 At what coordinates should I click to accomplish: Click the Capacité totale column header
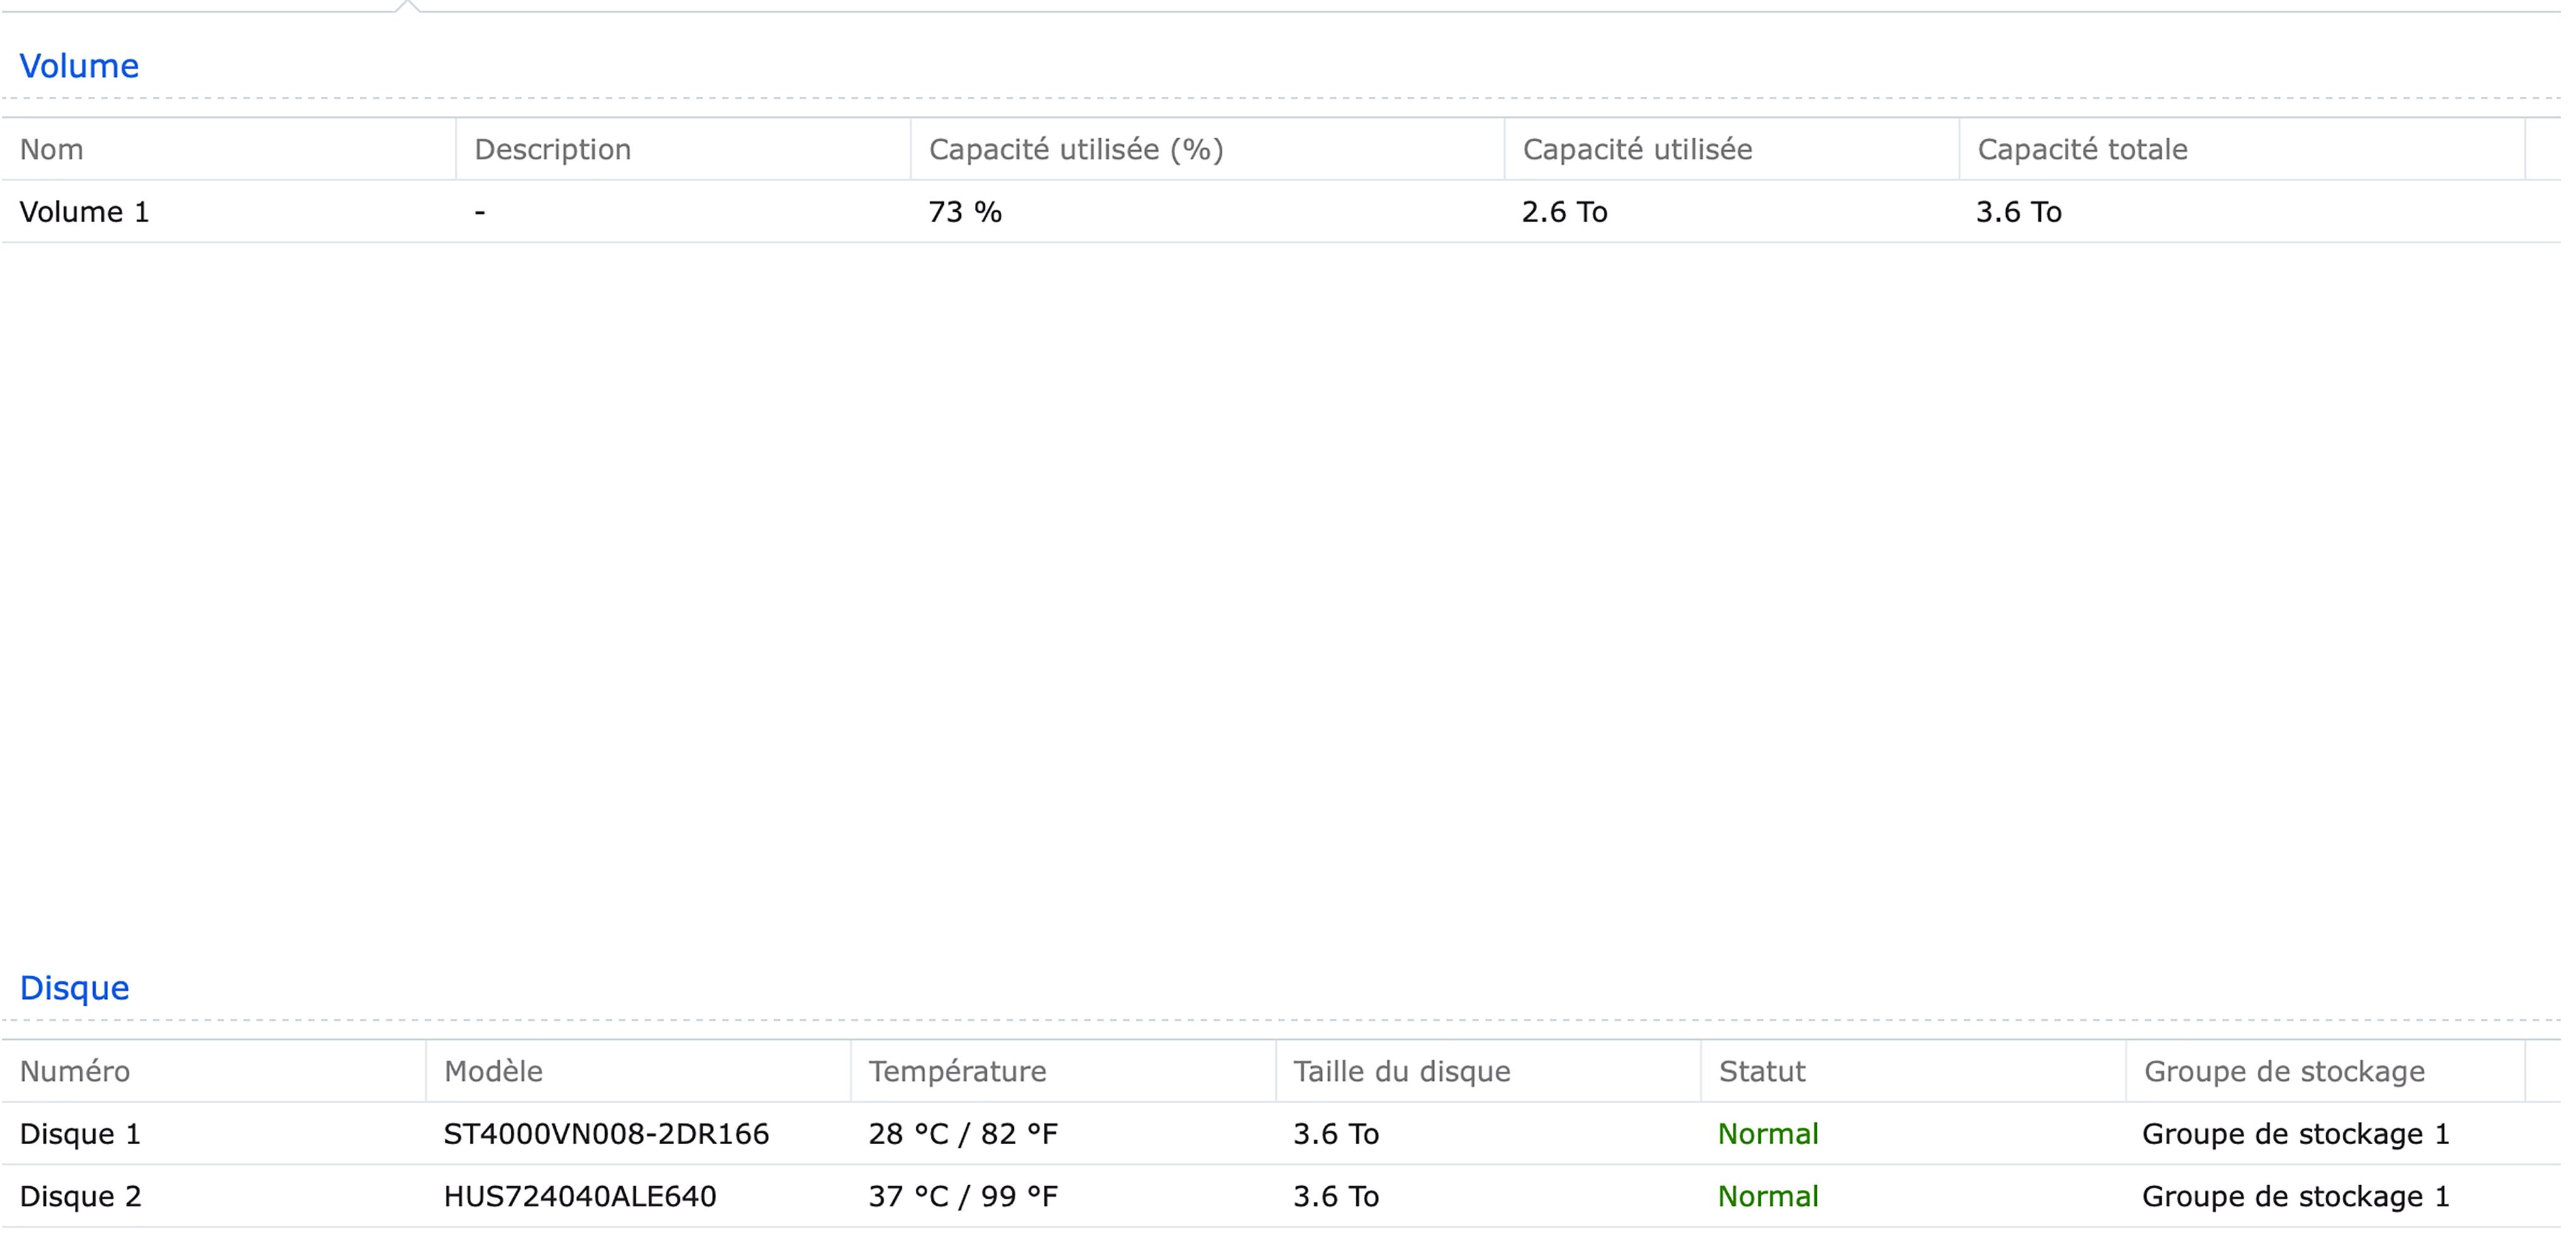(2082, 149)
